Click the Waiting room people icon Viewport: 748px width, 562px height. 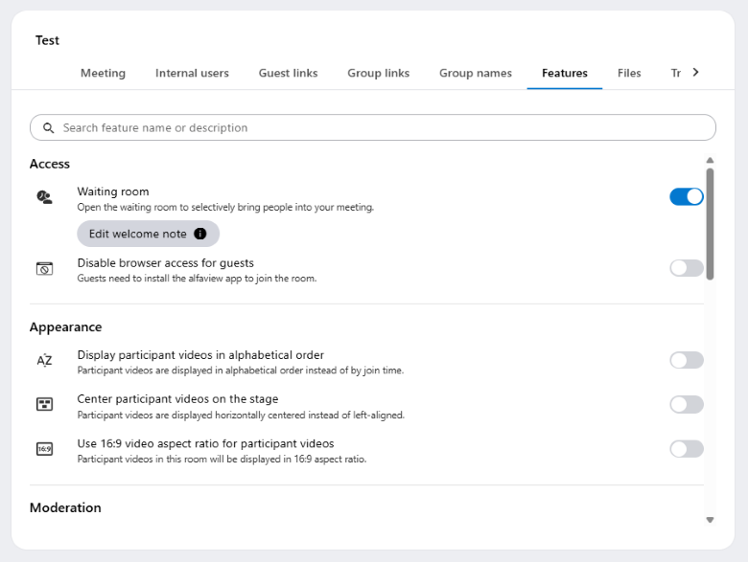point(44,196)
